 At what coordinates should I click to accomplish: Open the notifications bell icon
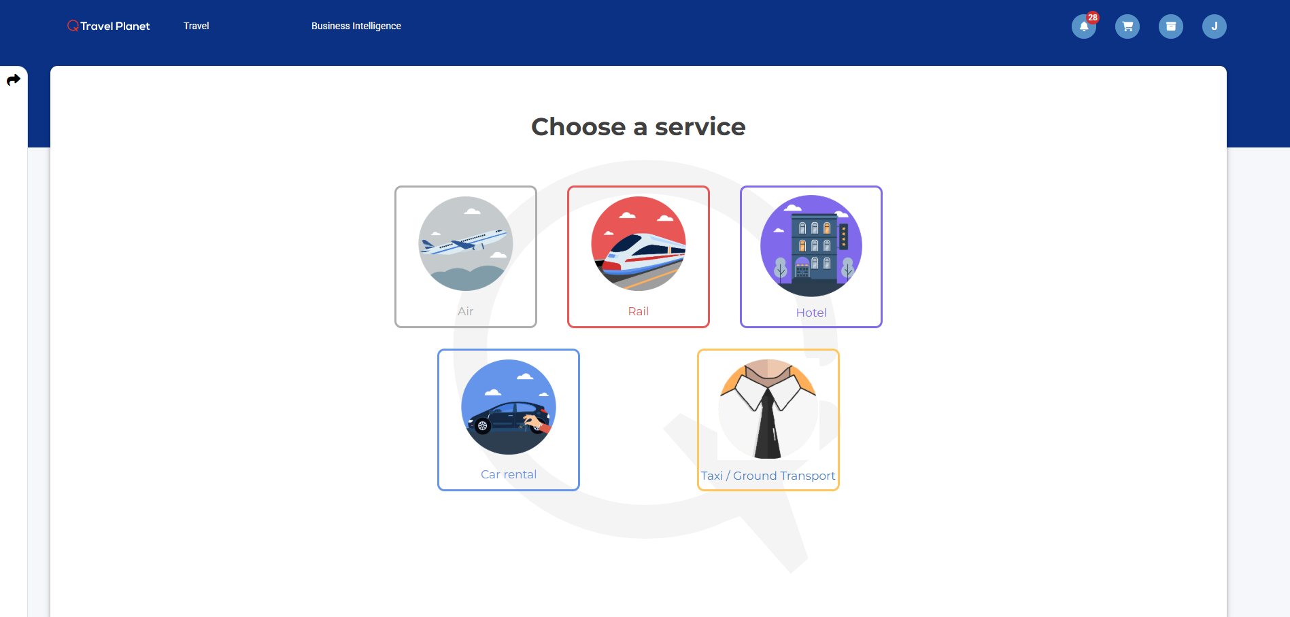click(1084, 27)
